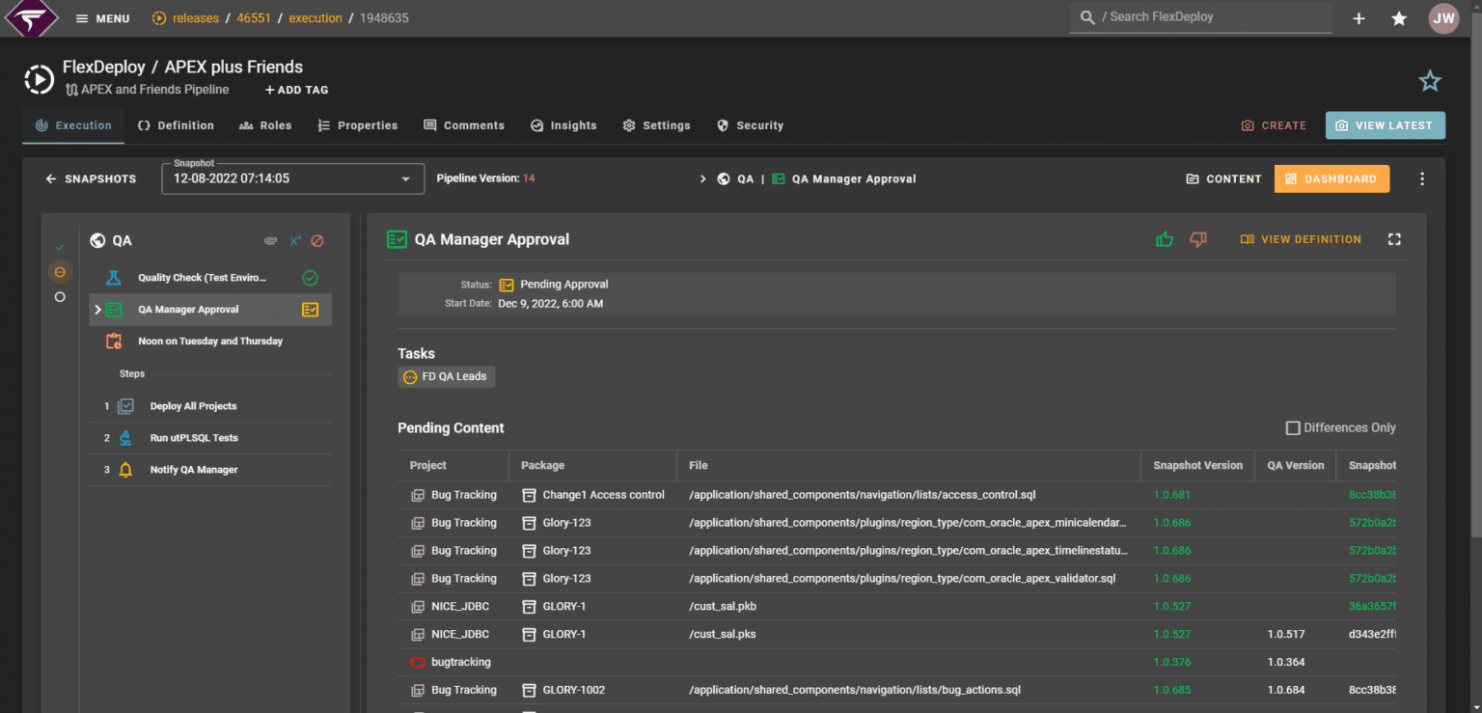This screenshot has width=1482, height=713.
Task: Click the skip environment prohibit icon for QA
Action: click(316, 240)
